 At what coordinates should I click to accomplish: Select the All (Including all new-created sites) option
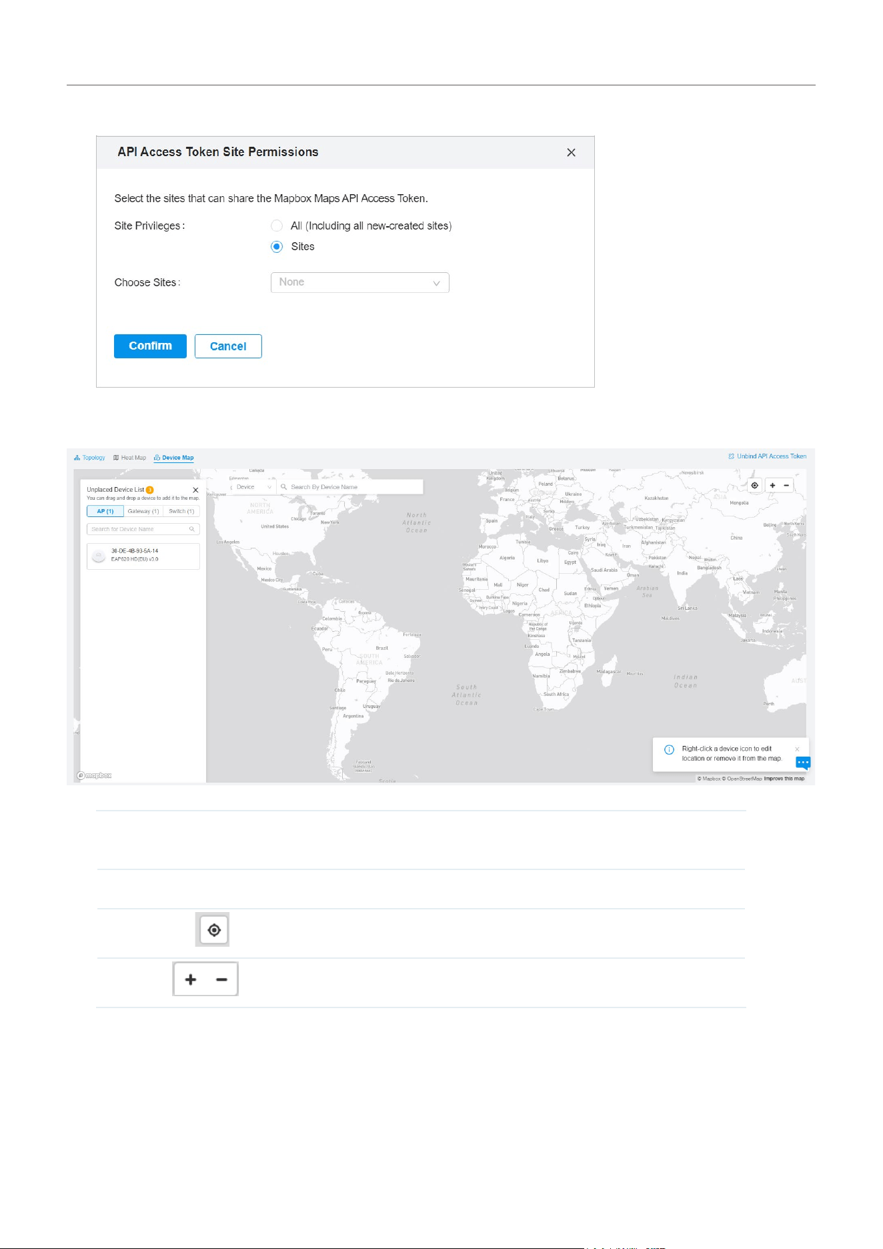click(277, 226)
